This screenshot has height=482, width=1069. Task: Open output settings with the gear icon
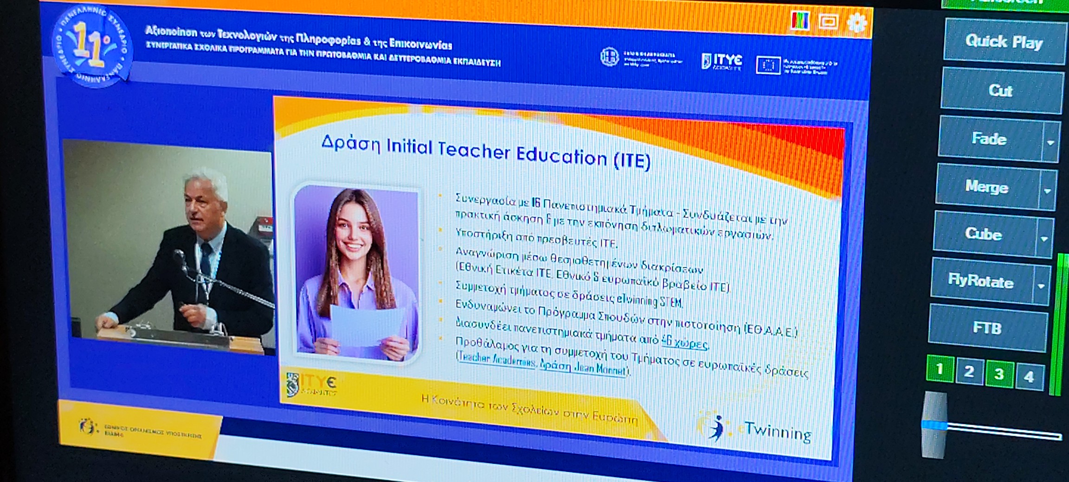(x=856, y=23)
